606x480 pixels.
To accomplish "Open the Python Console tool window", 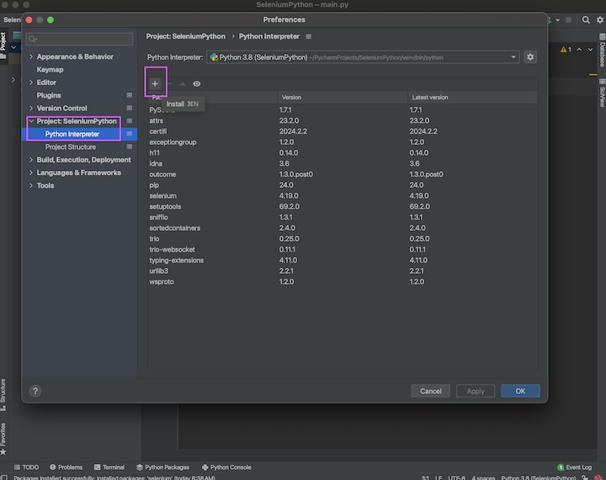I will coord(226,467).
